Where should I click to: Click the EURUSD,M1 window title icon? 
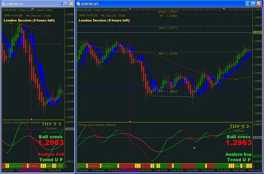[3, 4]
